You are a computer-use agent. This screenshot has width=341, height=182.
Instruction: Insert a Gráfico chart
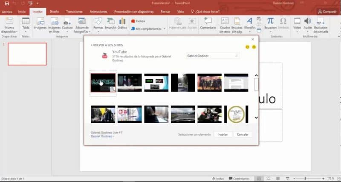pos(122,24)
